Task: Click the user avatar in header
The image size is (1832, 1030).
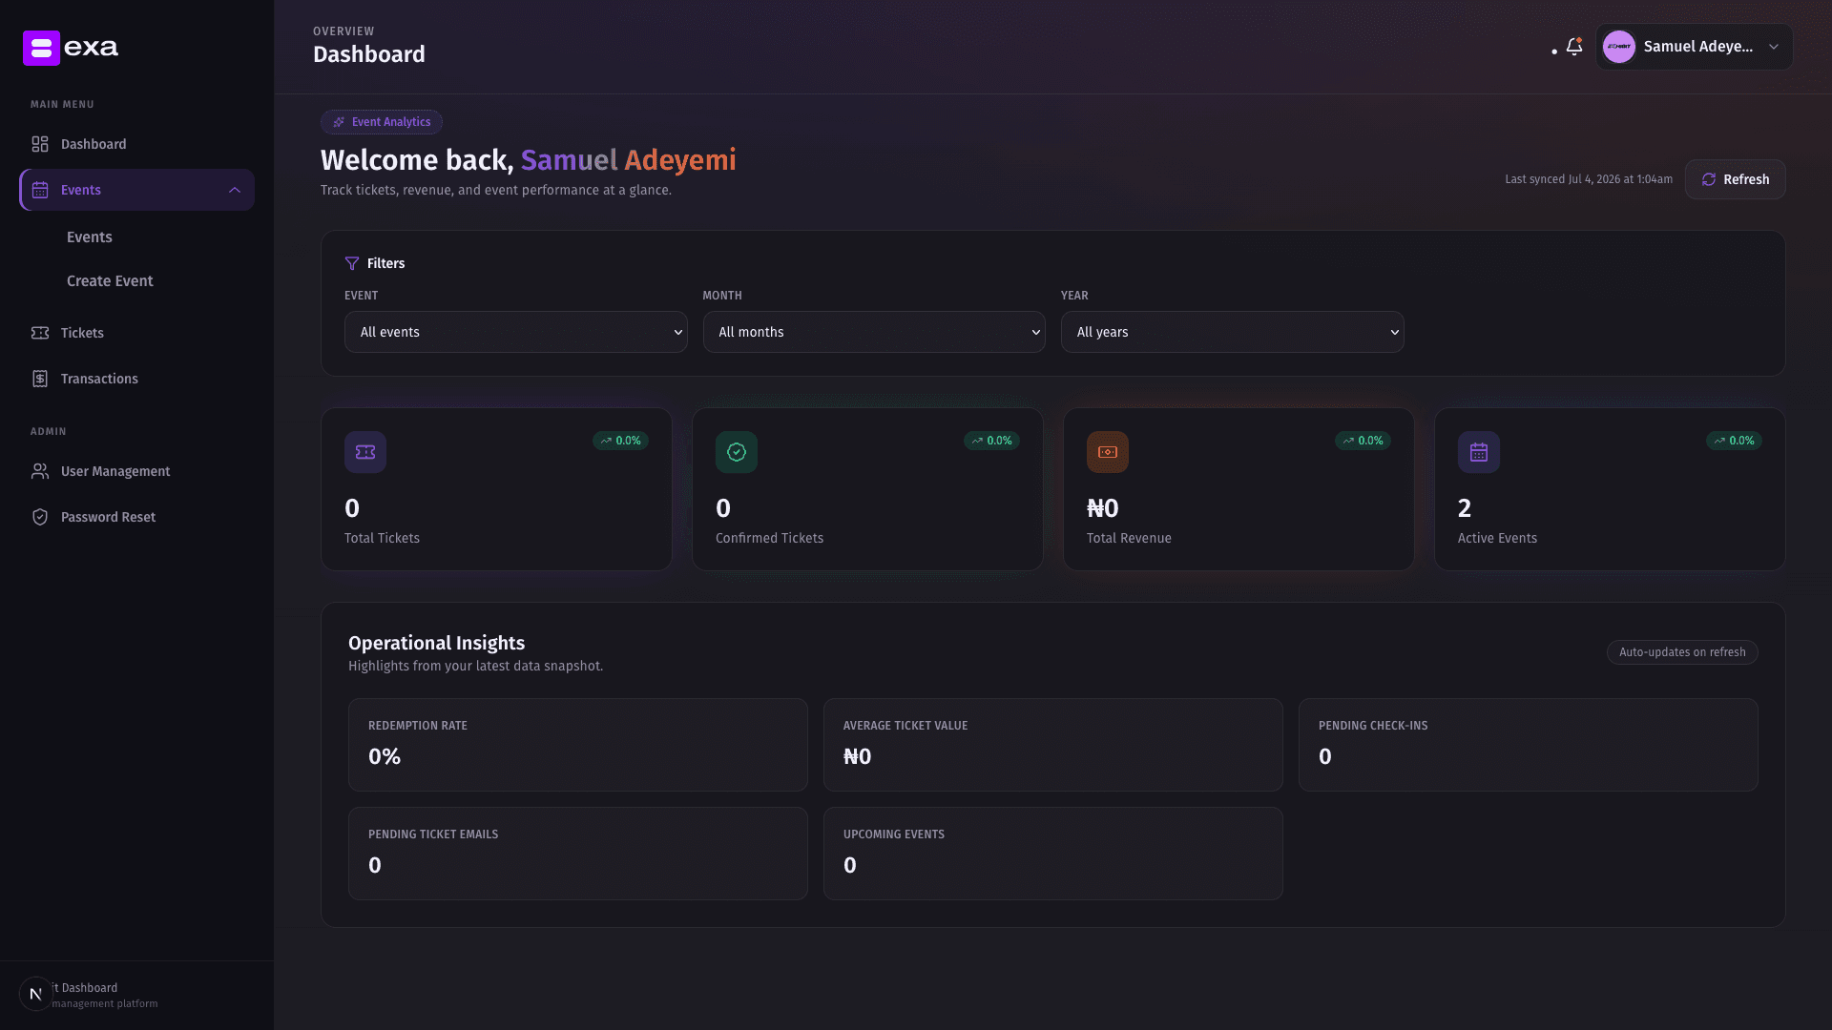Action: click(1619, 47)
